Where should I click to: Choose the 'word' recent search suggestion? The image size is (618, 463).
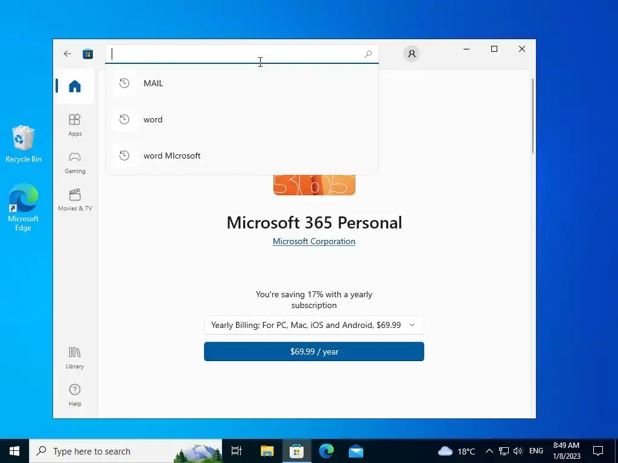(x=242, y=119)
